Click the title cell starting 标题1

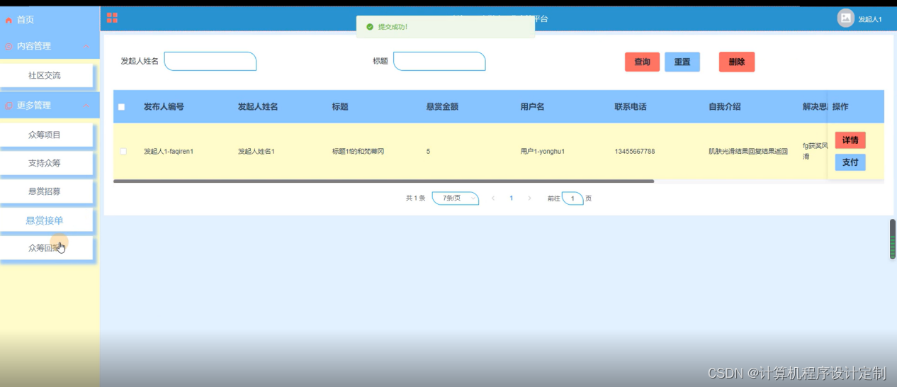point(358,152)
